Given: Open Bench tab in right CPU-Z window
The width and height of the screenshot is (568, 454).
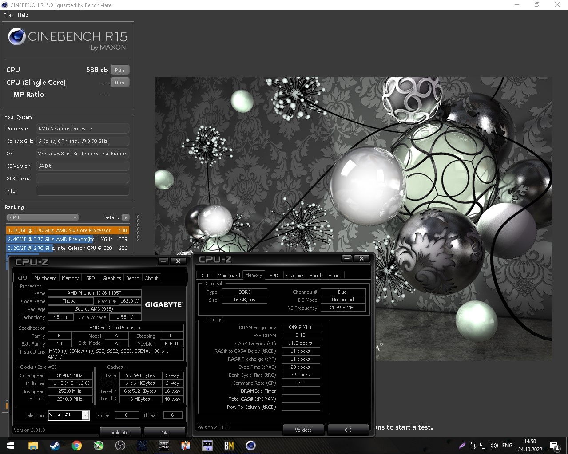Looking at the screenshot, I should click(x=316, y=276).
